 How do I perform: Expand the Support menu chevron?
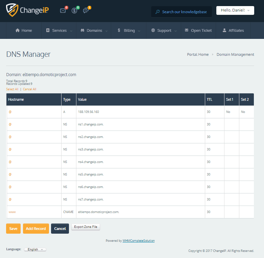[x=176, y=31]
